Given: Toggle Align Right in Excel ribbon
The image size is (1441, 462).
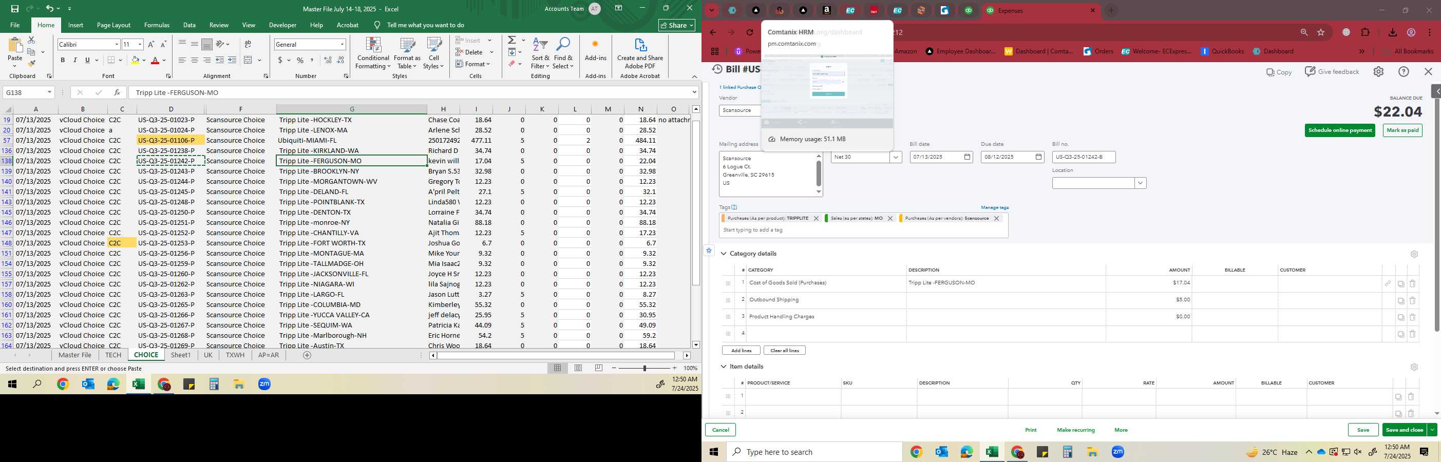Looking at the screenshot, I should 207,61.
